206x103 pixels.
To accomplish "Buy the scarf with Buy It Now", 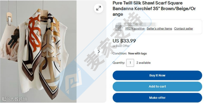I will [157, 75].
